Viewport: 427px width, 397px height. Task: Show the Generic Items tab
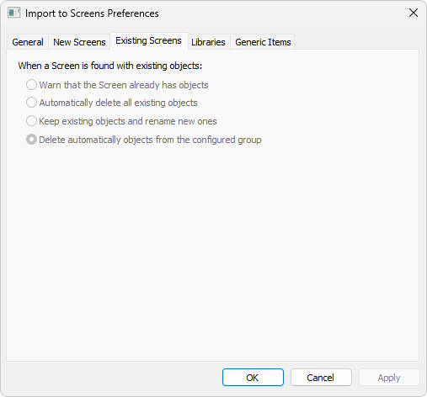click(263, 42)
